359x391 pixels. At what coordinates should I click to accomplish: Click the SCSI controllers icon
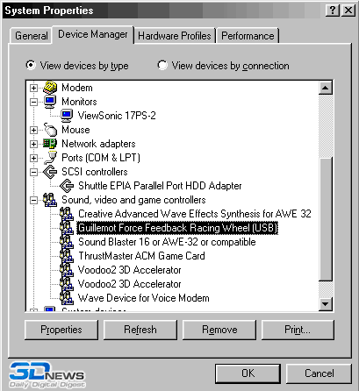(x=50, y=172)
